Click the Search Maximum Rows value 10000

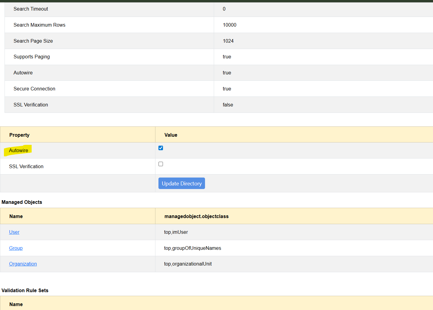point(230,25)
